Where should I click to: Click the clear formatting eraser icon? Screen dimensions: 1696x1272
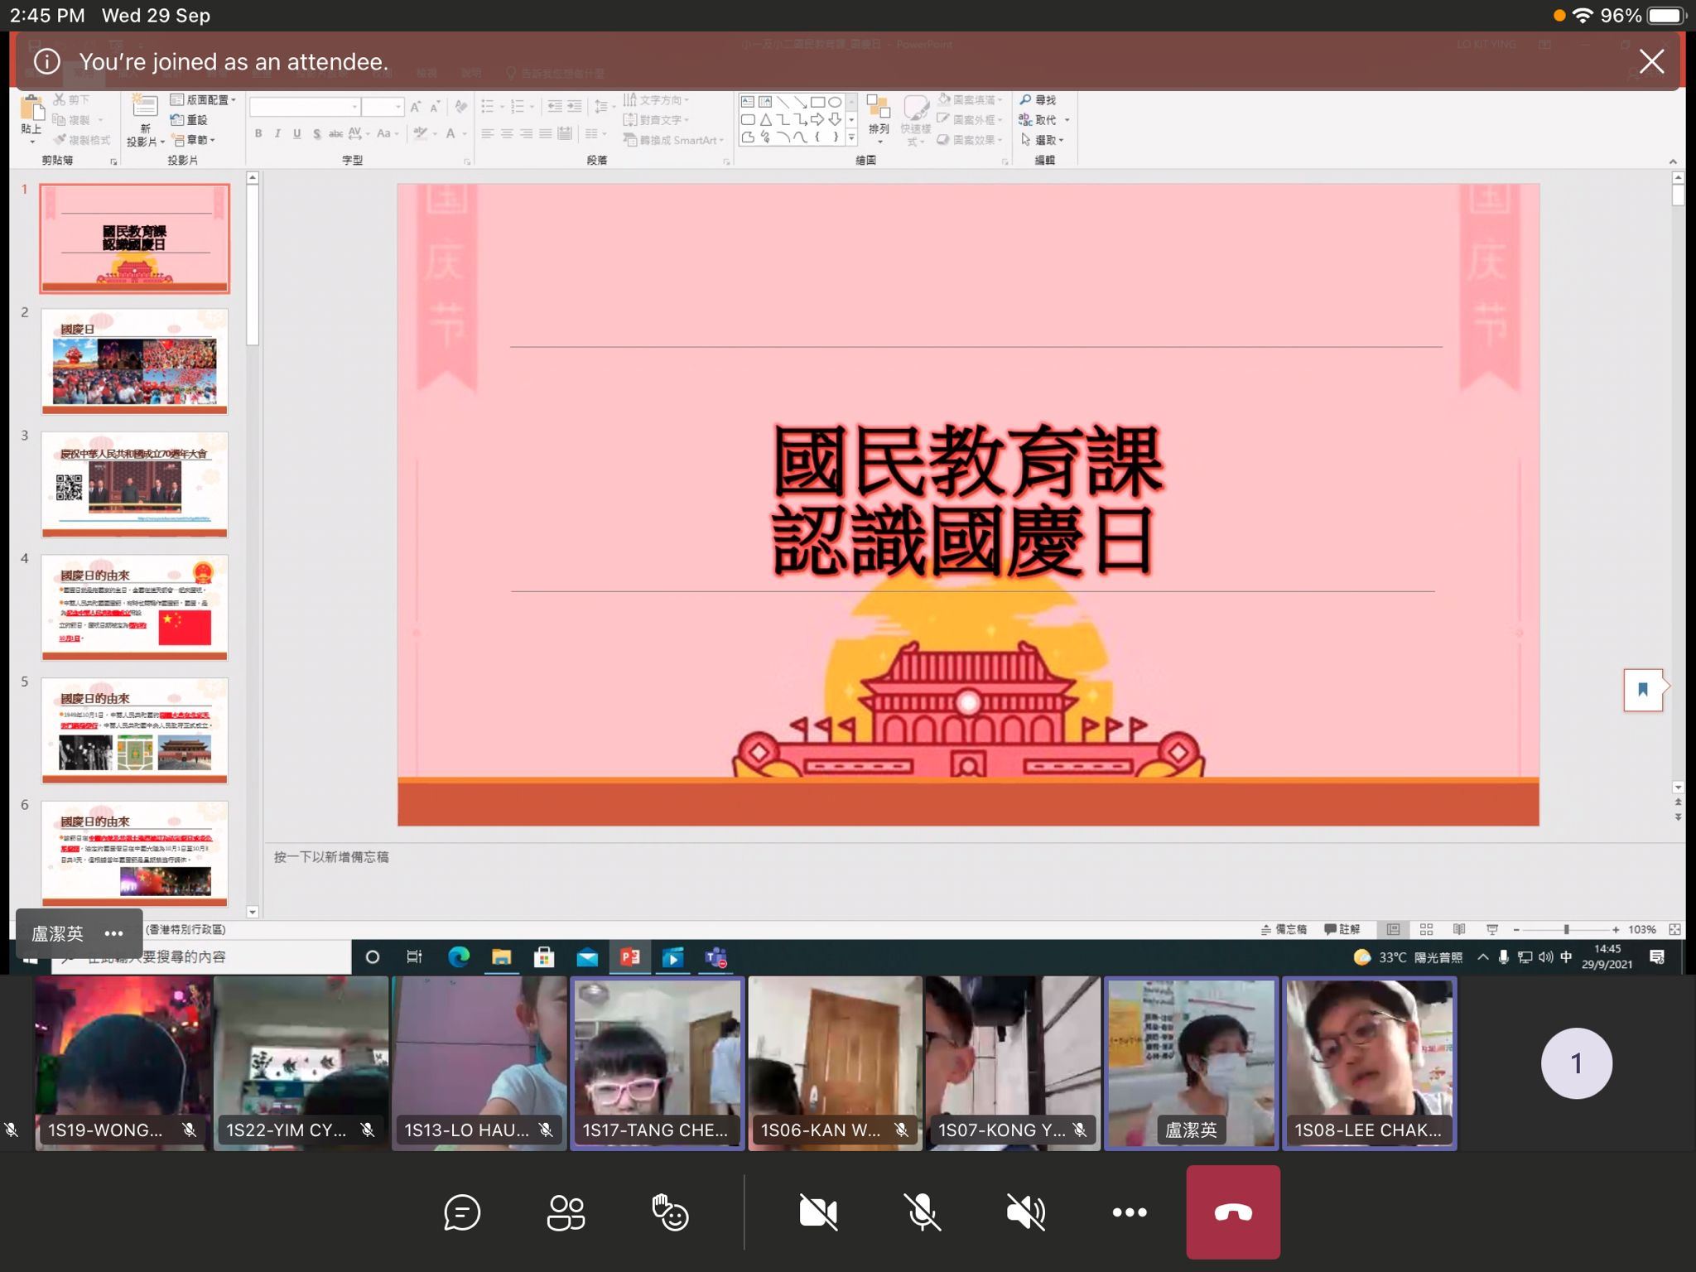tap(460, 107)
